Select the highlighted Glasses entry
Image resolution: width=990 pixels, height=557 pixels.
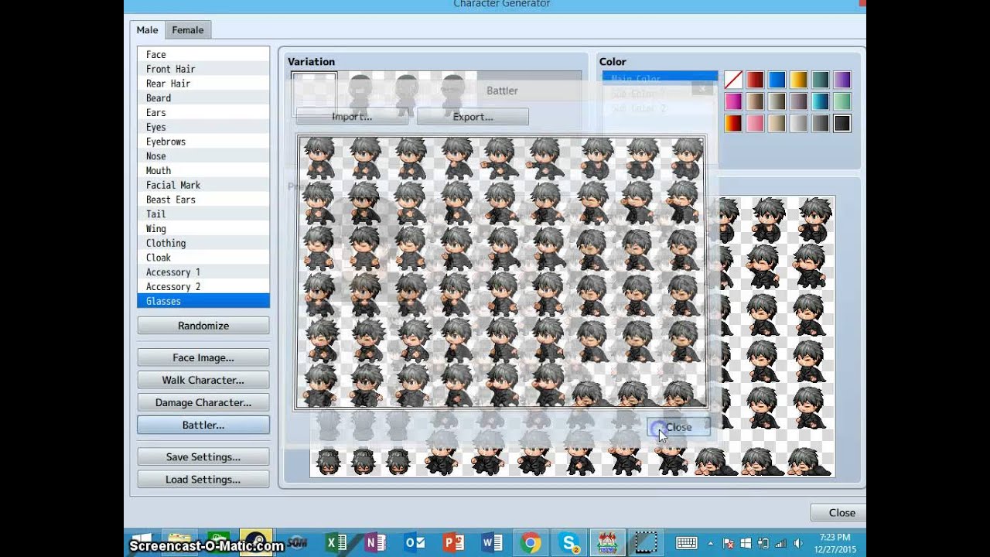click(x=203, y=301)
